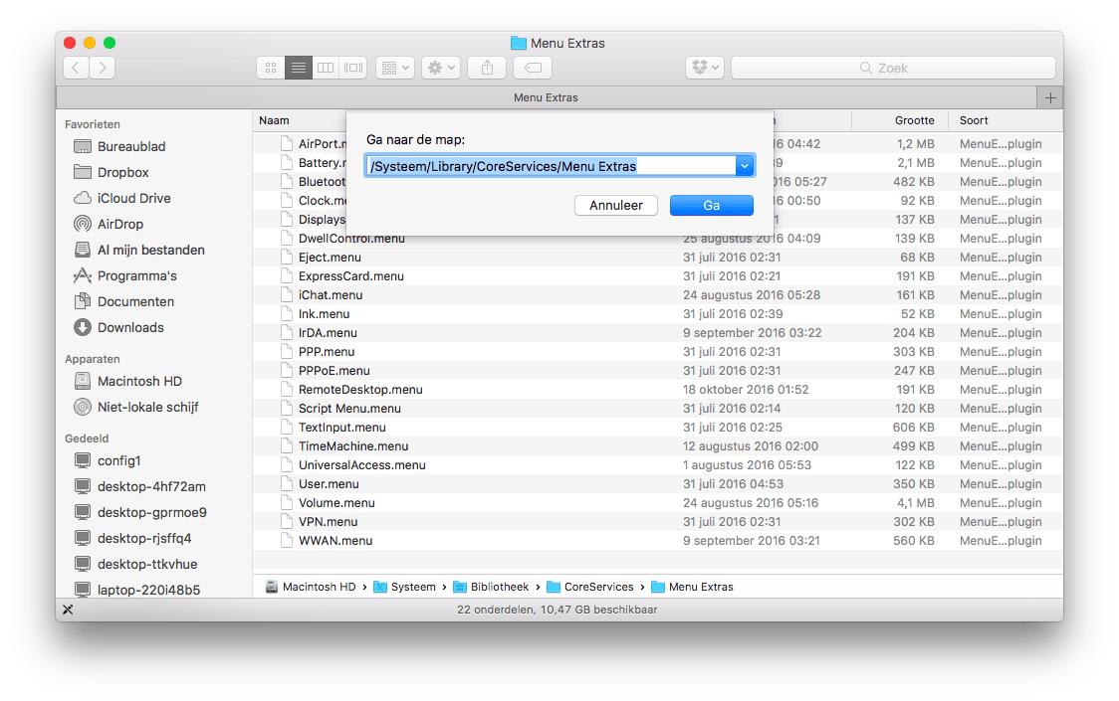
Task: Click Bibliotheek in the path bar
Action: (x=491, y=587)
